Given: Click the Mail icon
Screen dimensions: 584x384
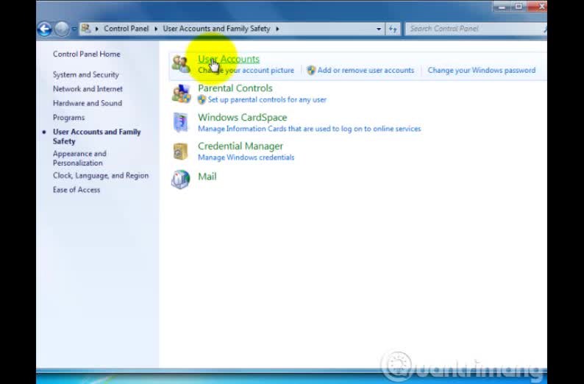Looking at the screenshot, I should click(x=181, y=179).
